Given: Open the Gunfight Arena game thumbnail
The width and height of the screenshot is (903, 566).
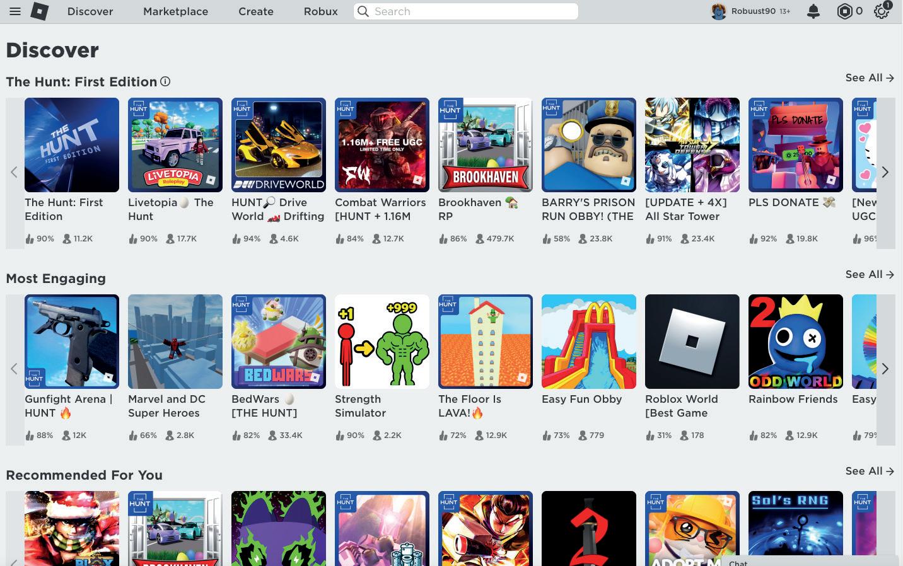Looking at the screenshot, I should [72, 342].
